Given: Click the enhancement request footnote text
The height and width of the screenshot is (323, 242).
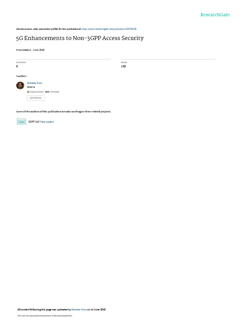Looking at the screenshot, I should pos(45,315).
